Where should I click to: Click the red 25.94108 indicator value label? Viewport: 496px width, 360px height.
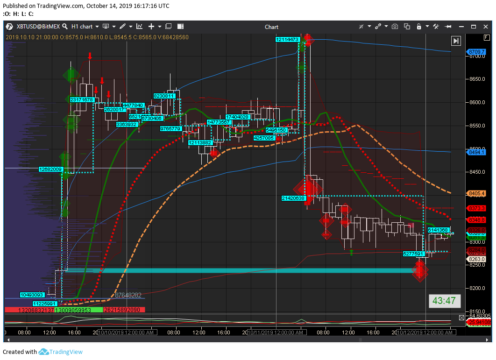tap(480, 322)
